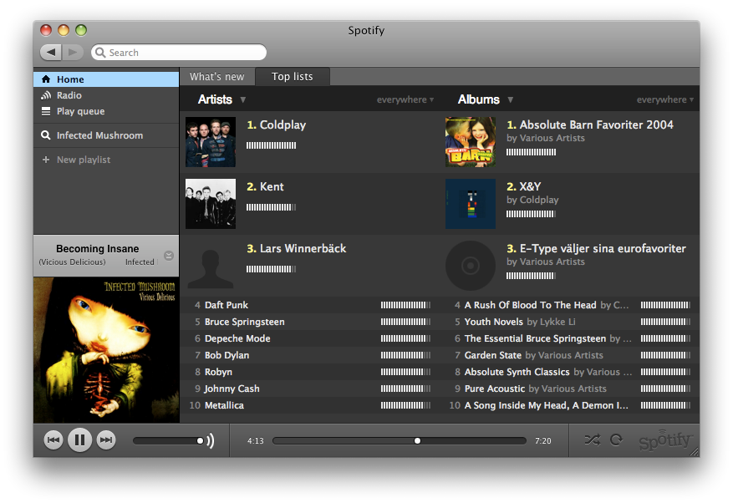
Task: Select Johnny Cash in the artists list
Action: pos(309,389)
